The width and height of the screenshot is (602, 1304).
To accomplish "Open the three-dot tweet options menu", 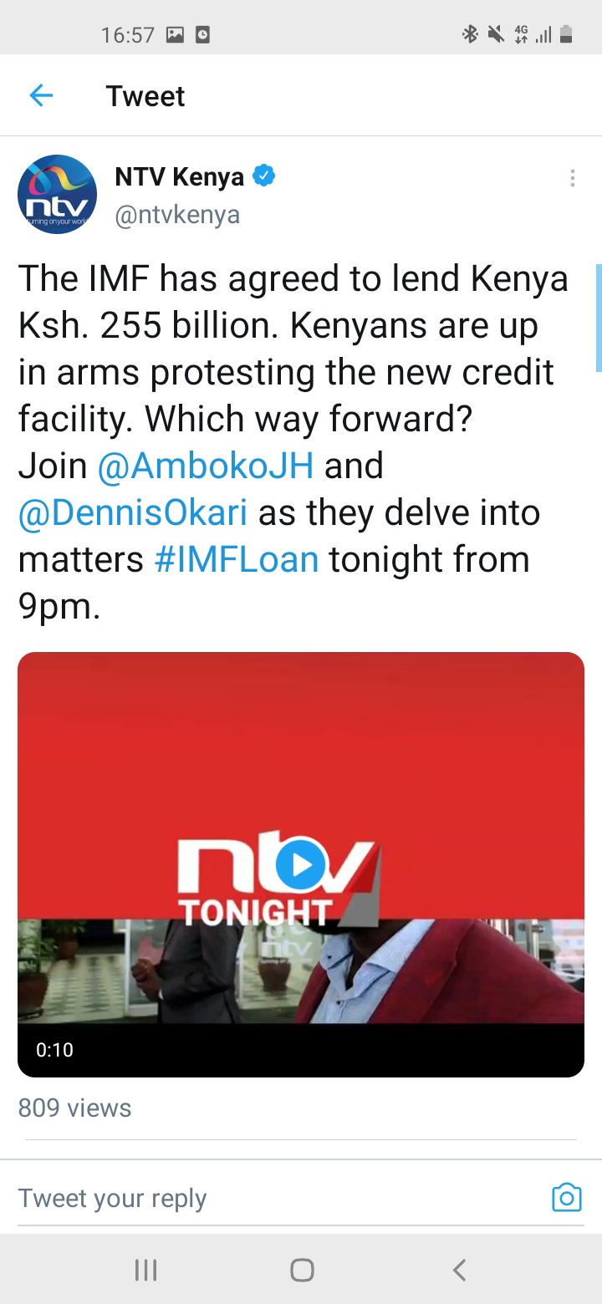I will click(x=572, y=178).
